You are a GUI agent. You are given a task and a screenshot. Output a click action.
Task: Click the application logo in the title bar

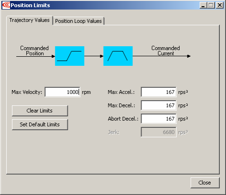click(x=6, y=5)
